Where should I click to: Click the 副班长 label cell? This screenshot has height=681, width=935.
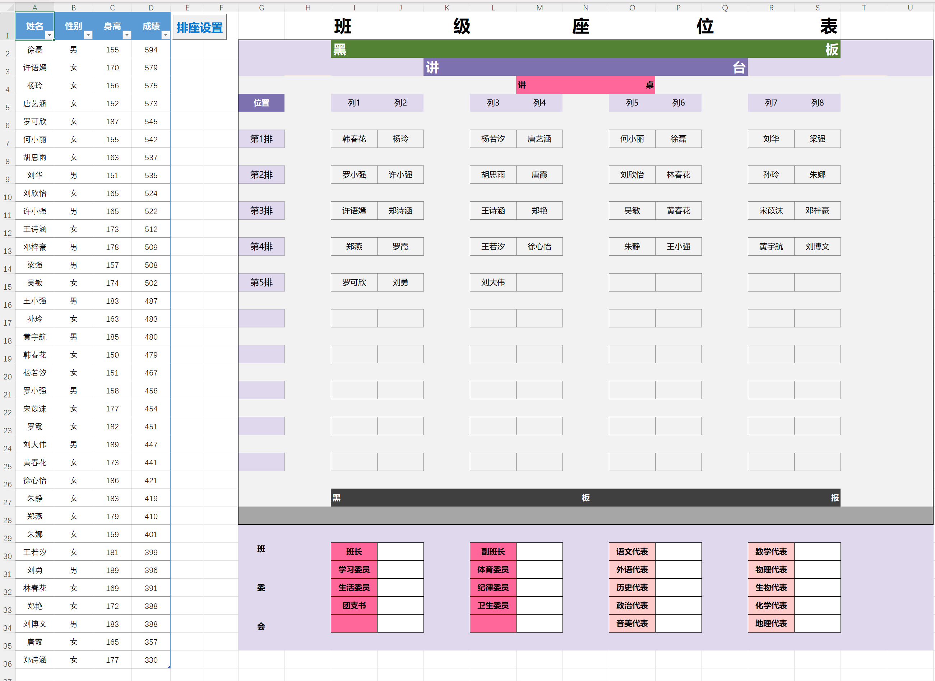point(493,551)
